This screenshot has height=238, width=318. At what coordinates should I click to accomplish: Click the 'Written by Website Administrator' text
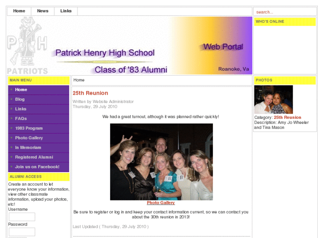[103, 102]
